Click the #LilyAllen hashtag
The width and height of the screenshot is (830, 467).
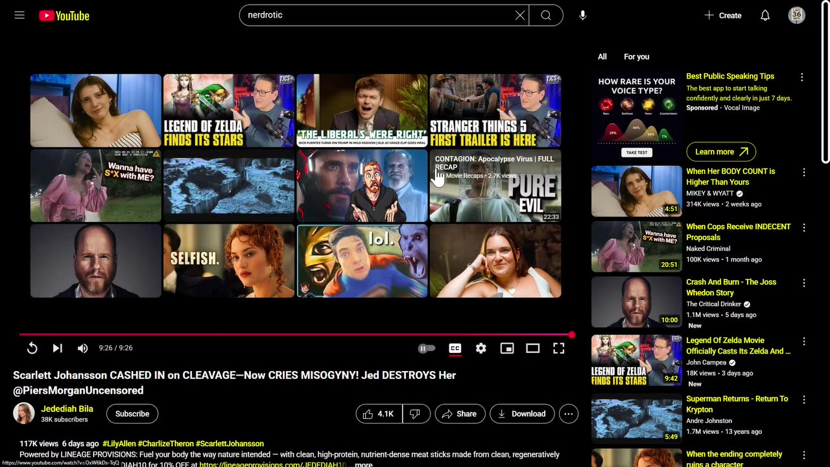point(118,444)
